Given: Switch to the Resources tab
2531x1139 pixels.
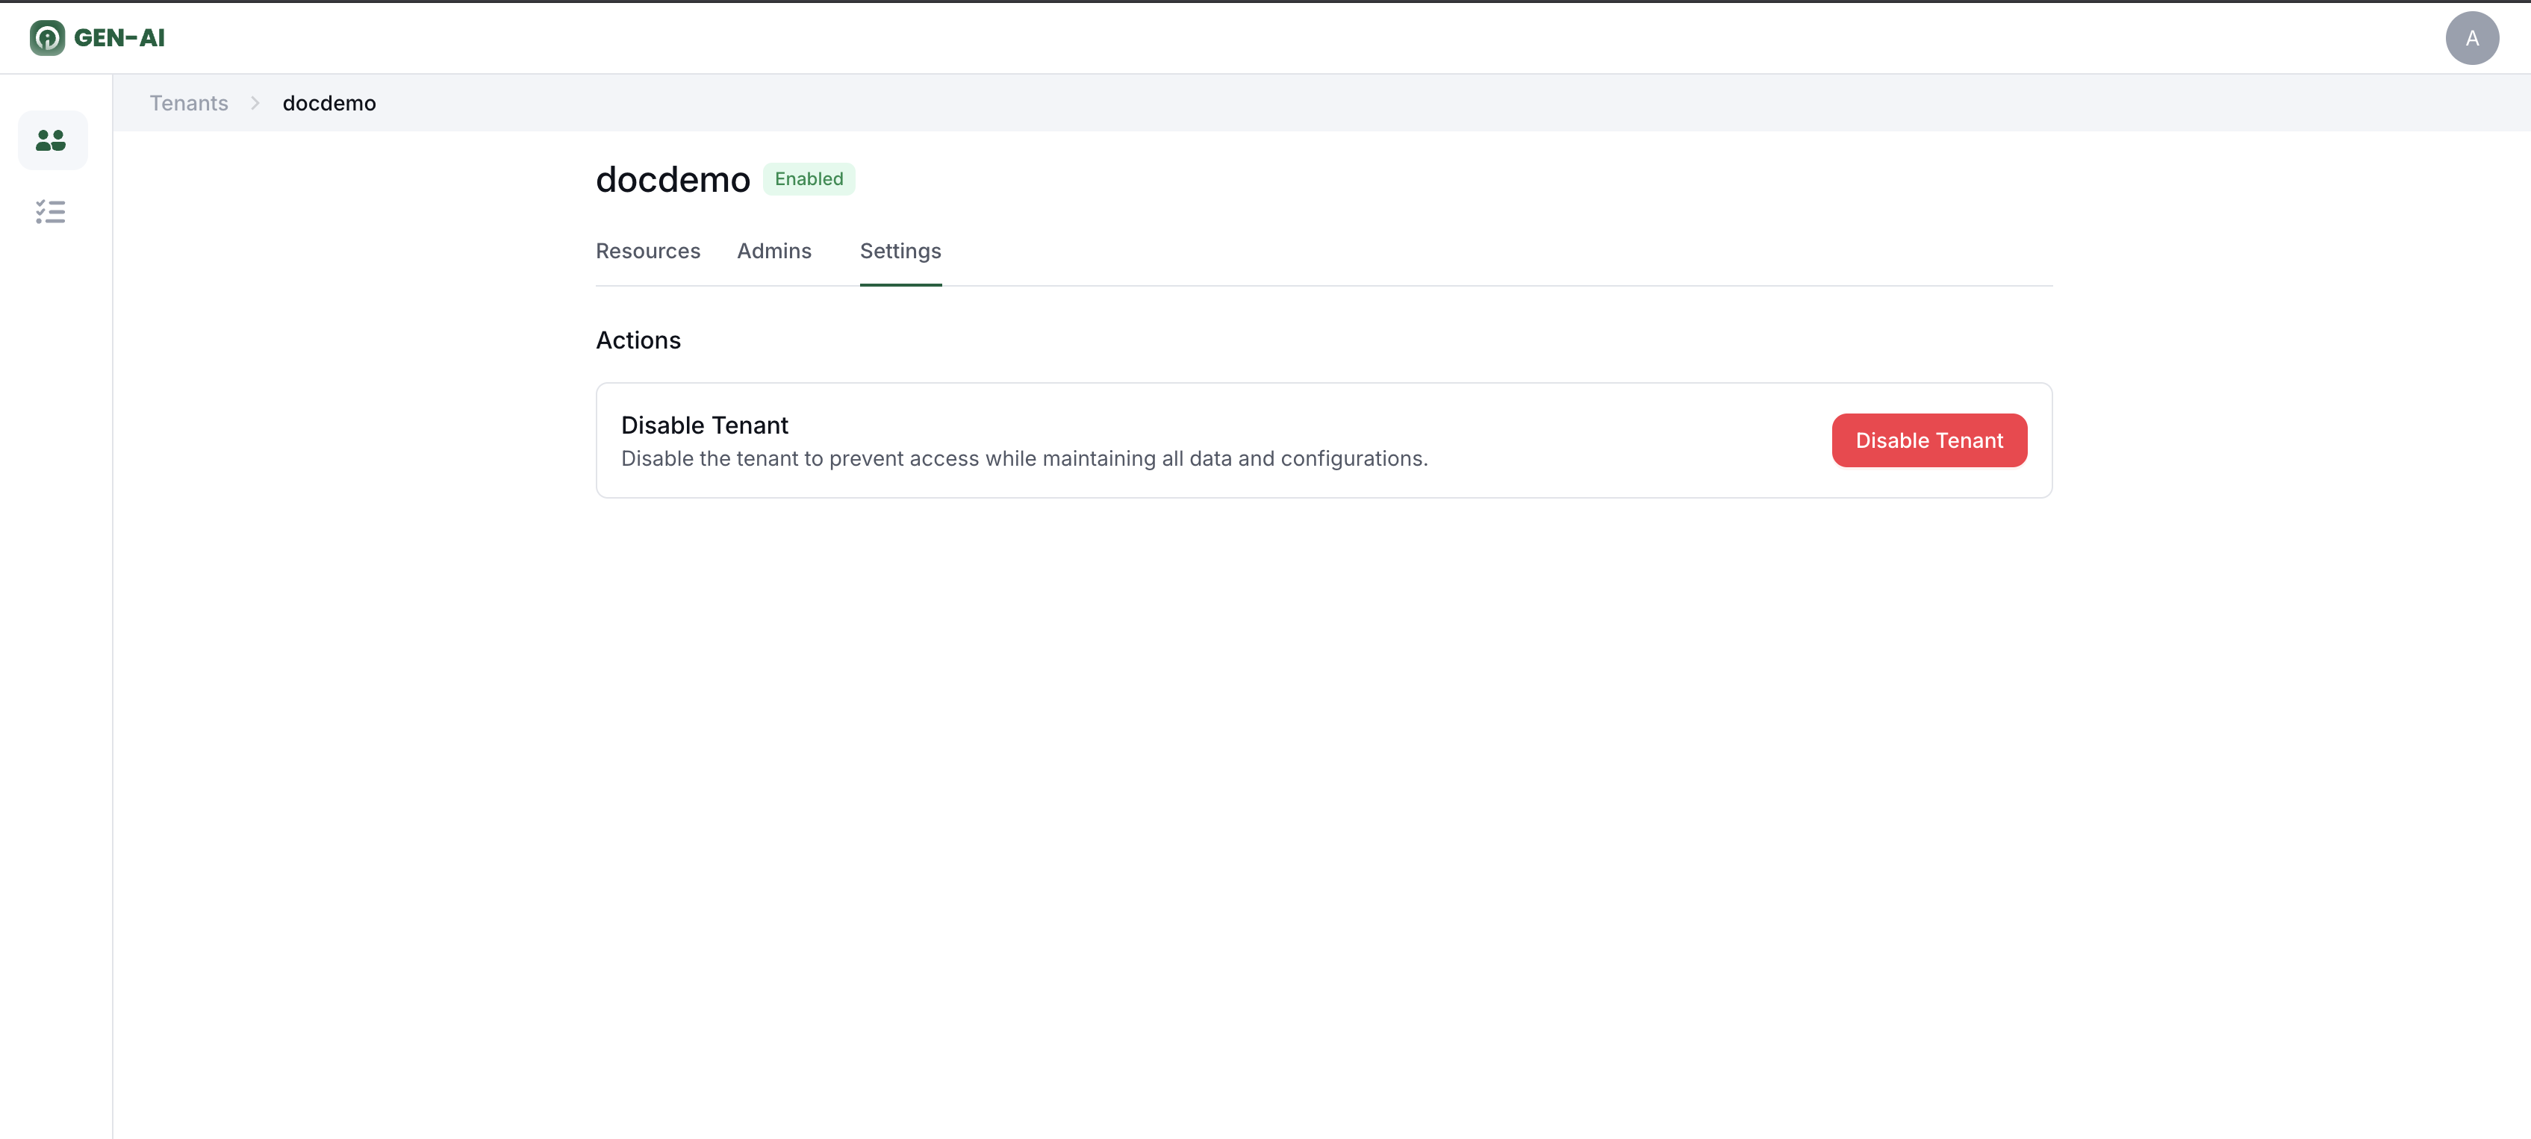Looking at the screenshot, I should pos(647,252).
